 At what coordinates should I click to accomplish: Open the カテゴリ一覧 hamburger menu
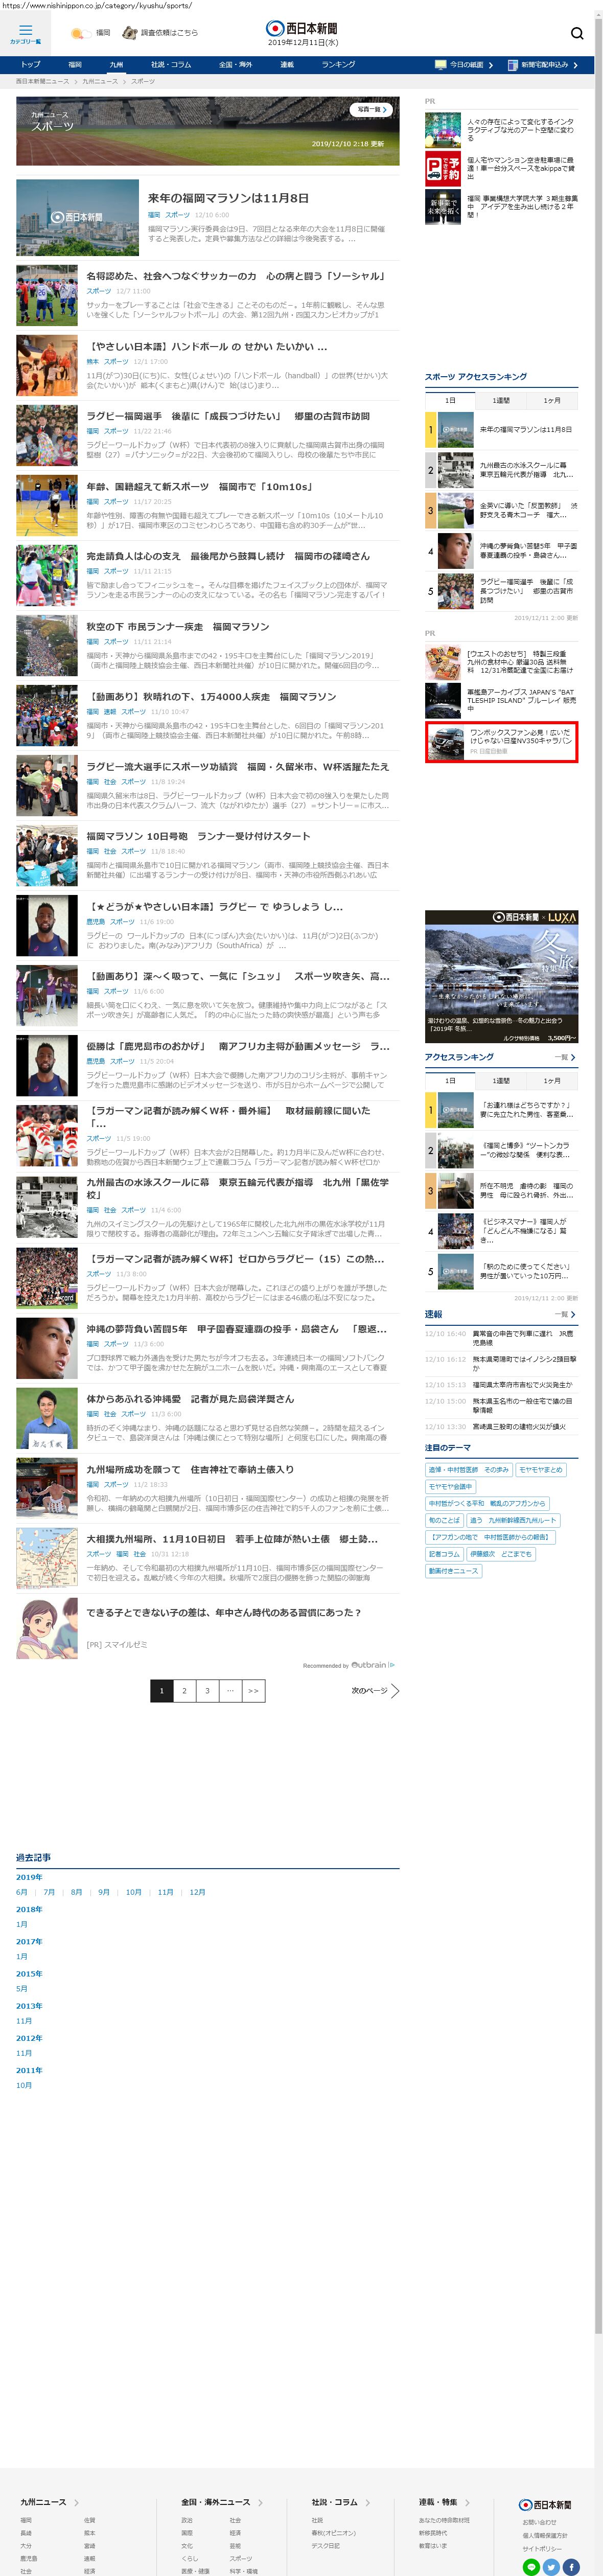tap(25, 32)
